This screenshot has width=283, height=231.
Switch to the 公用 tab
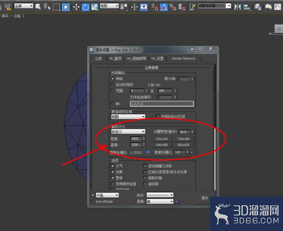(x=98, y=58)
